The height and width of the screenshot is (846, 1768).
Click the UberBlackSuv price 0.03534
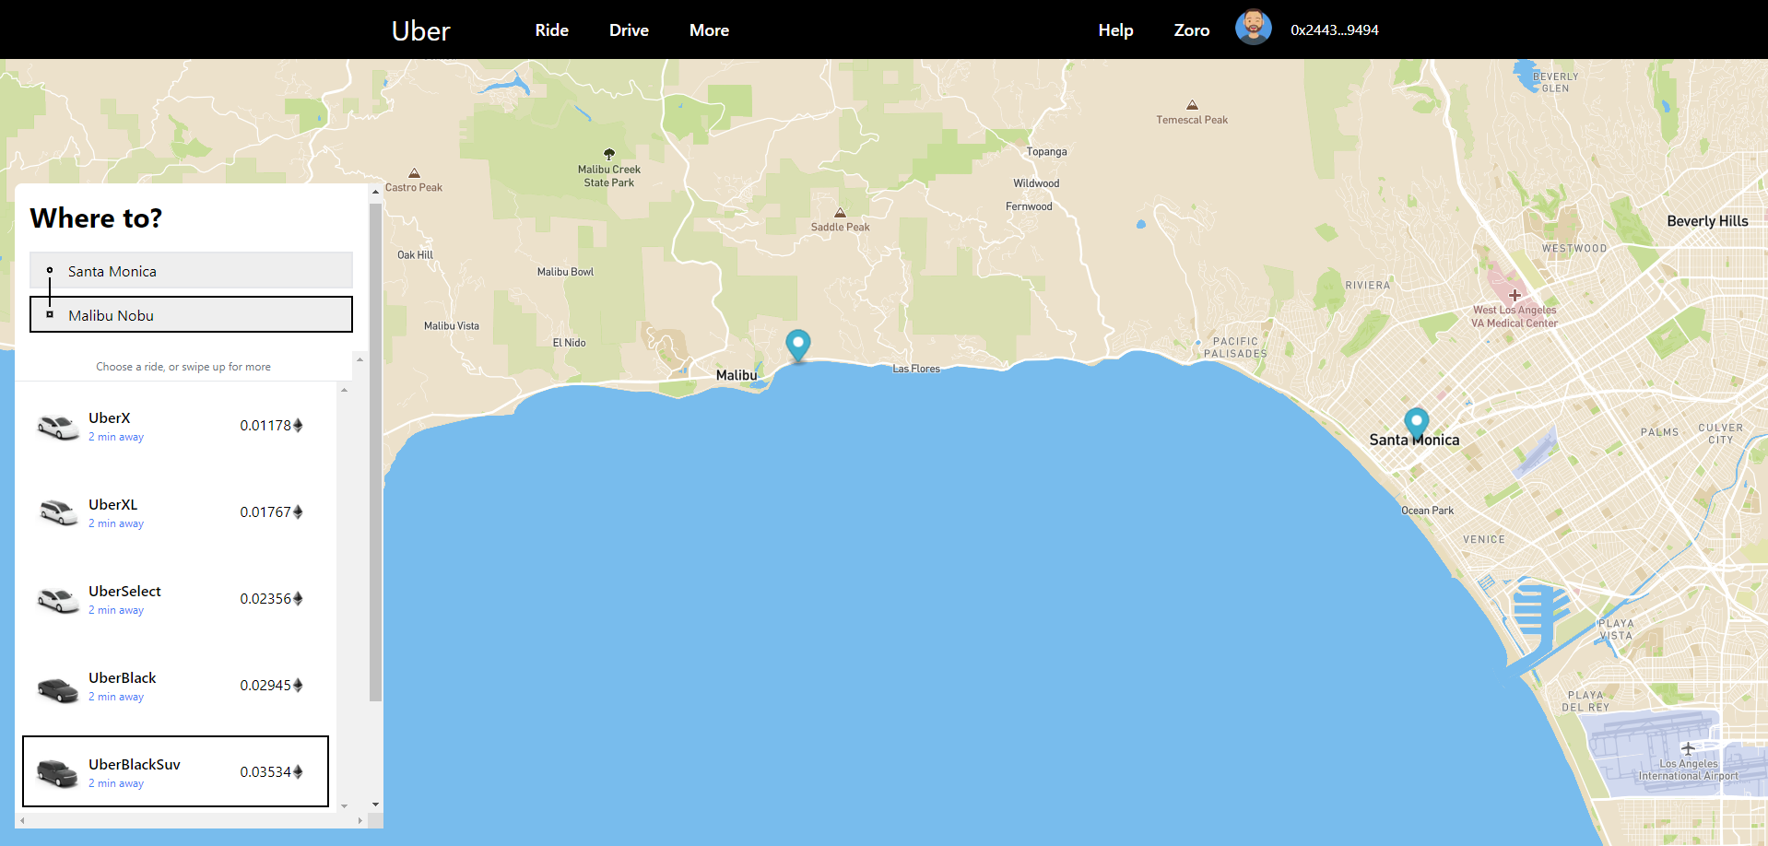click(x=265, y=772)
